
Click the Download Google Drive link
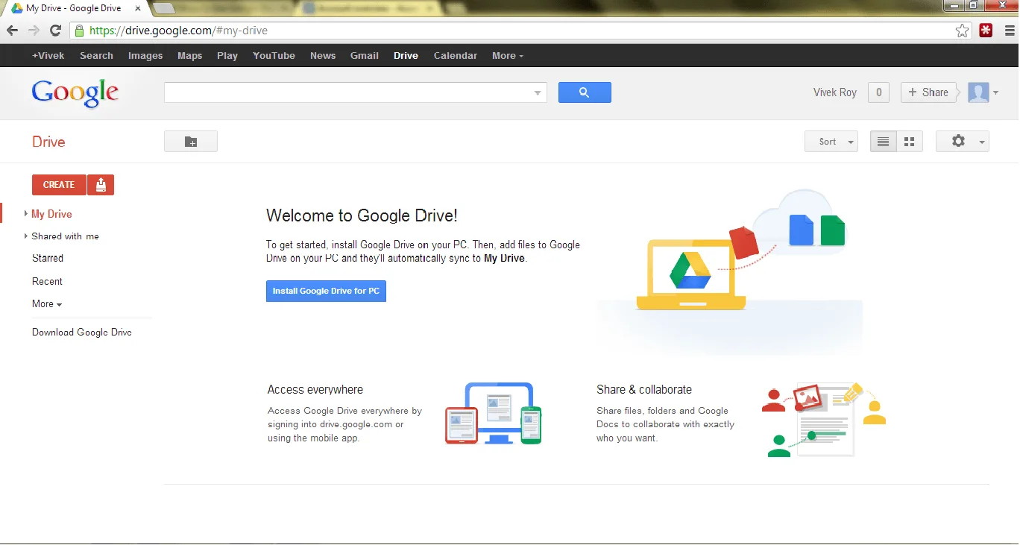click(82, 333)
